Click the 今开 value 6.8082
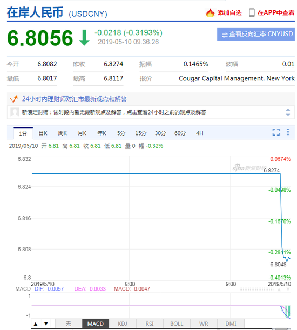The width and height of the screenshot is (297, 330). tap(47, 64)
